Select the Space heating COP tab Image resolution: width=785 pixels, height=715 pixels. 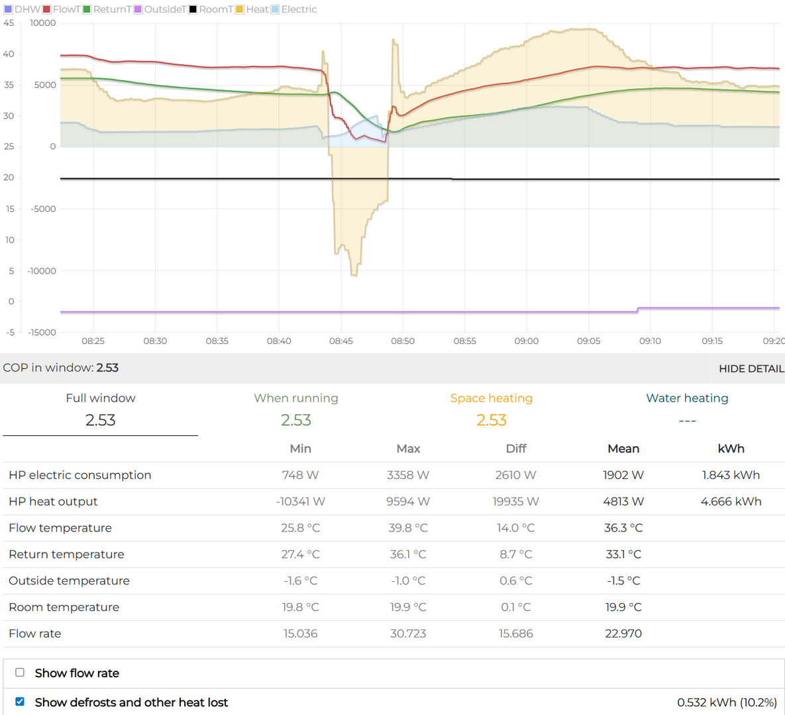[x=491, y=409]
